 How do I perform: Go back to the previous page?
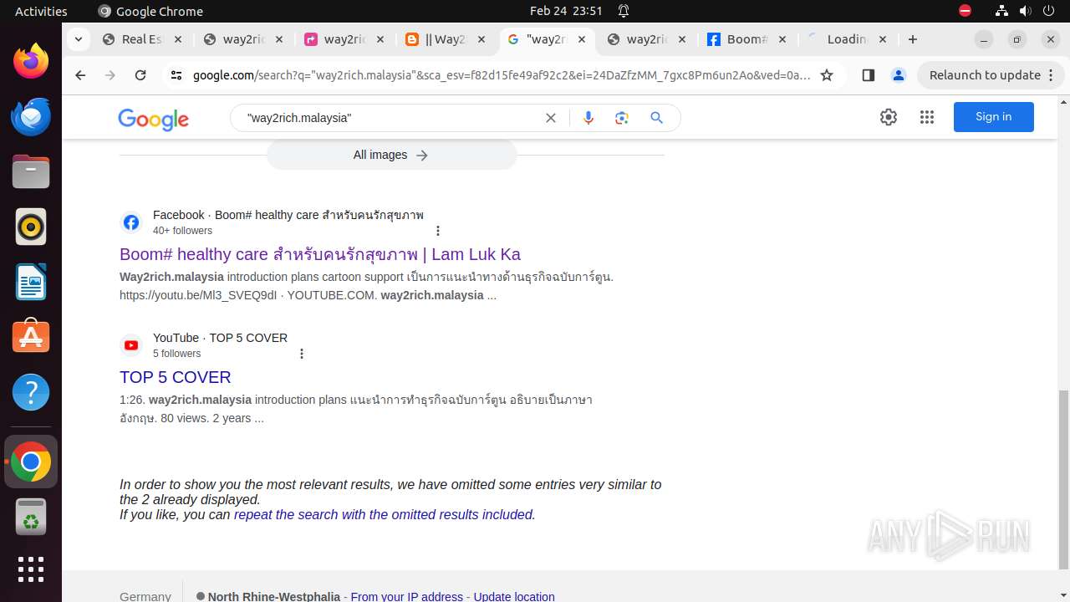tap(80, 75)
